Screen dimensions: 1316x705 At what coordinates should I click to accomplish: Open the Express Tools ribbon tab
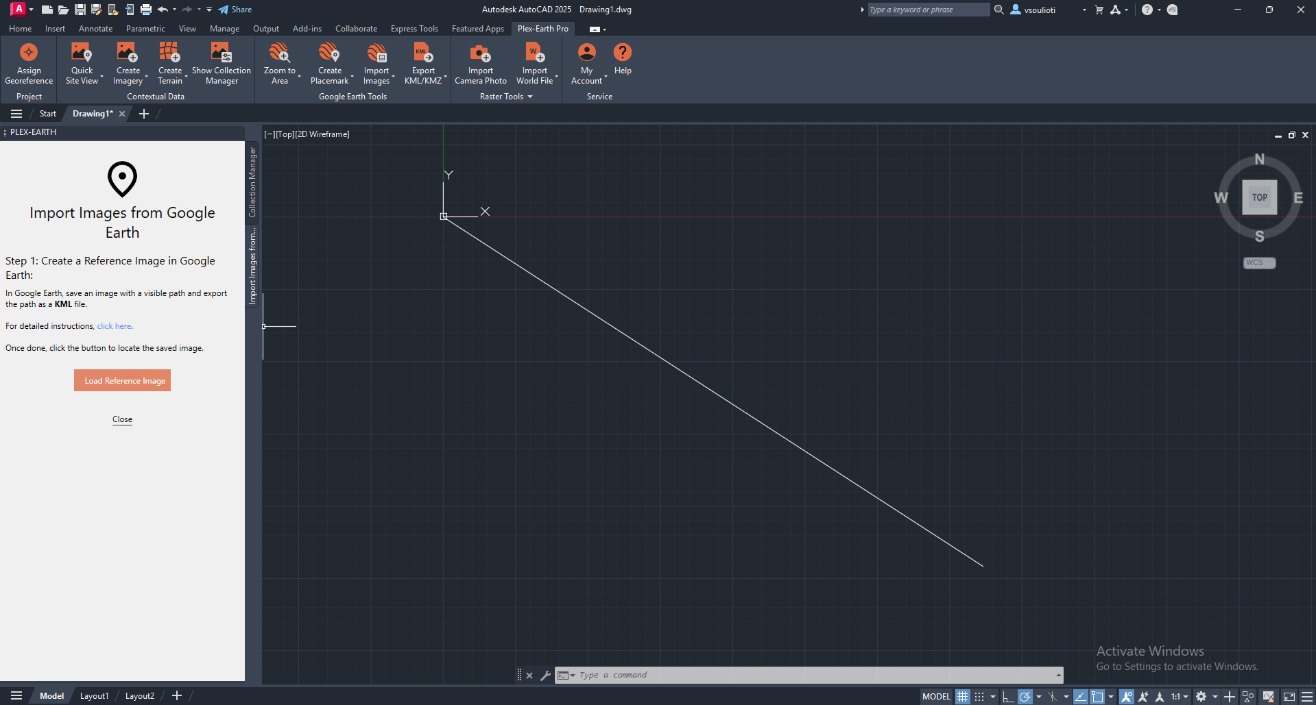pos(414,29)
